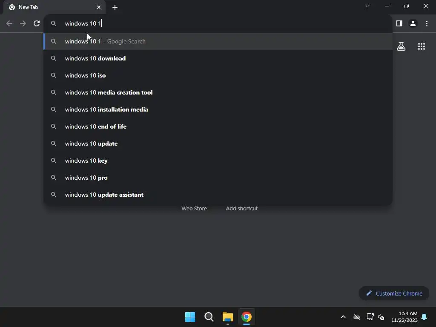Choose 'windows 10 installation media' suggestion

pyautogui.click(x=218, y=109)
